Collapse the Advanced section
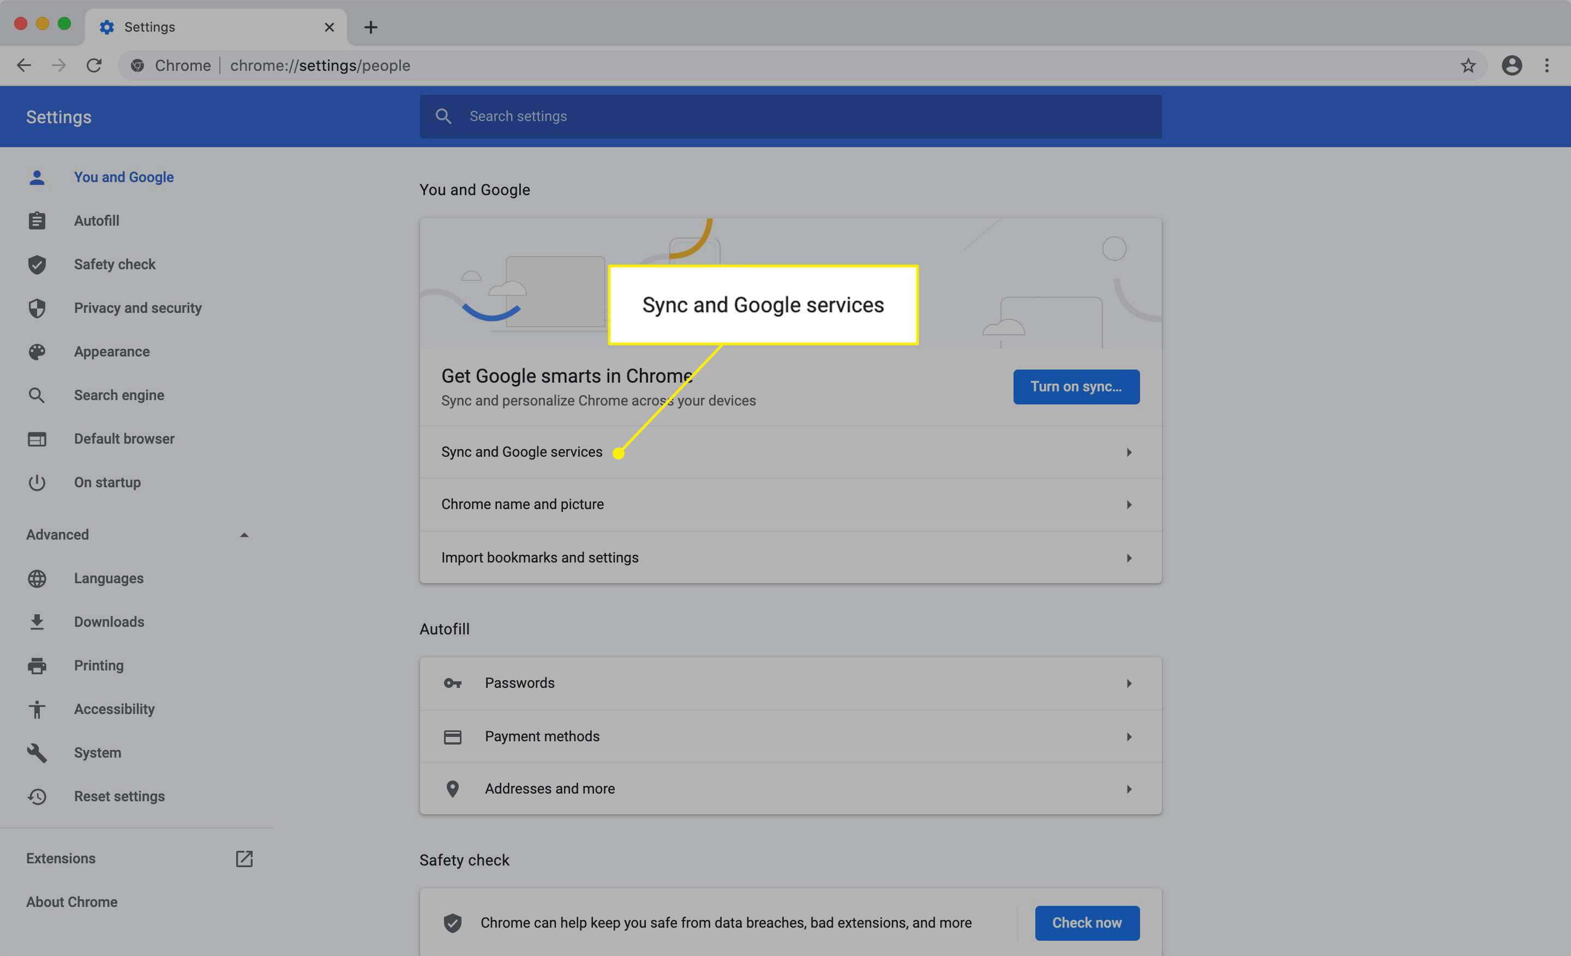1571x956 pixels. pyautogui.click(x=243, y=535)
